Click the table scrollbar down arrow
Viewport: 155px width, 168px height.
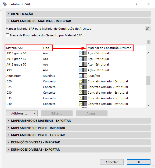[x=149, y=105]
